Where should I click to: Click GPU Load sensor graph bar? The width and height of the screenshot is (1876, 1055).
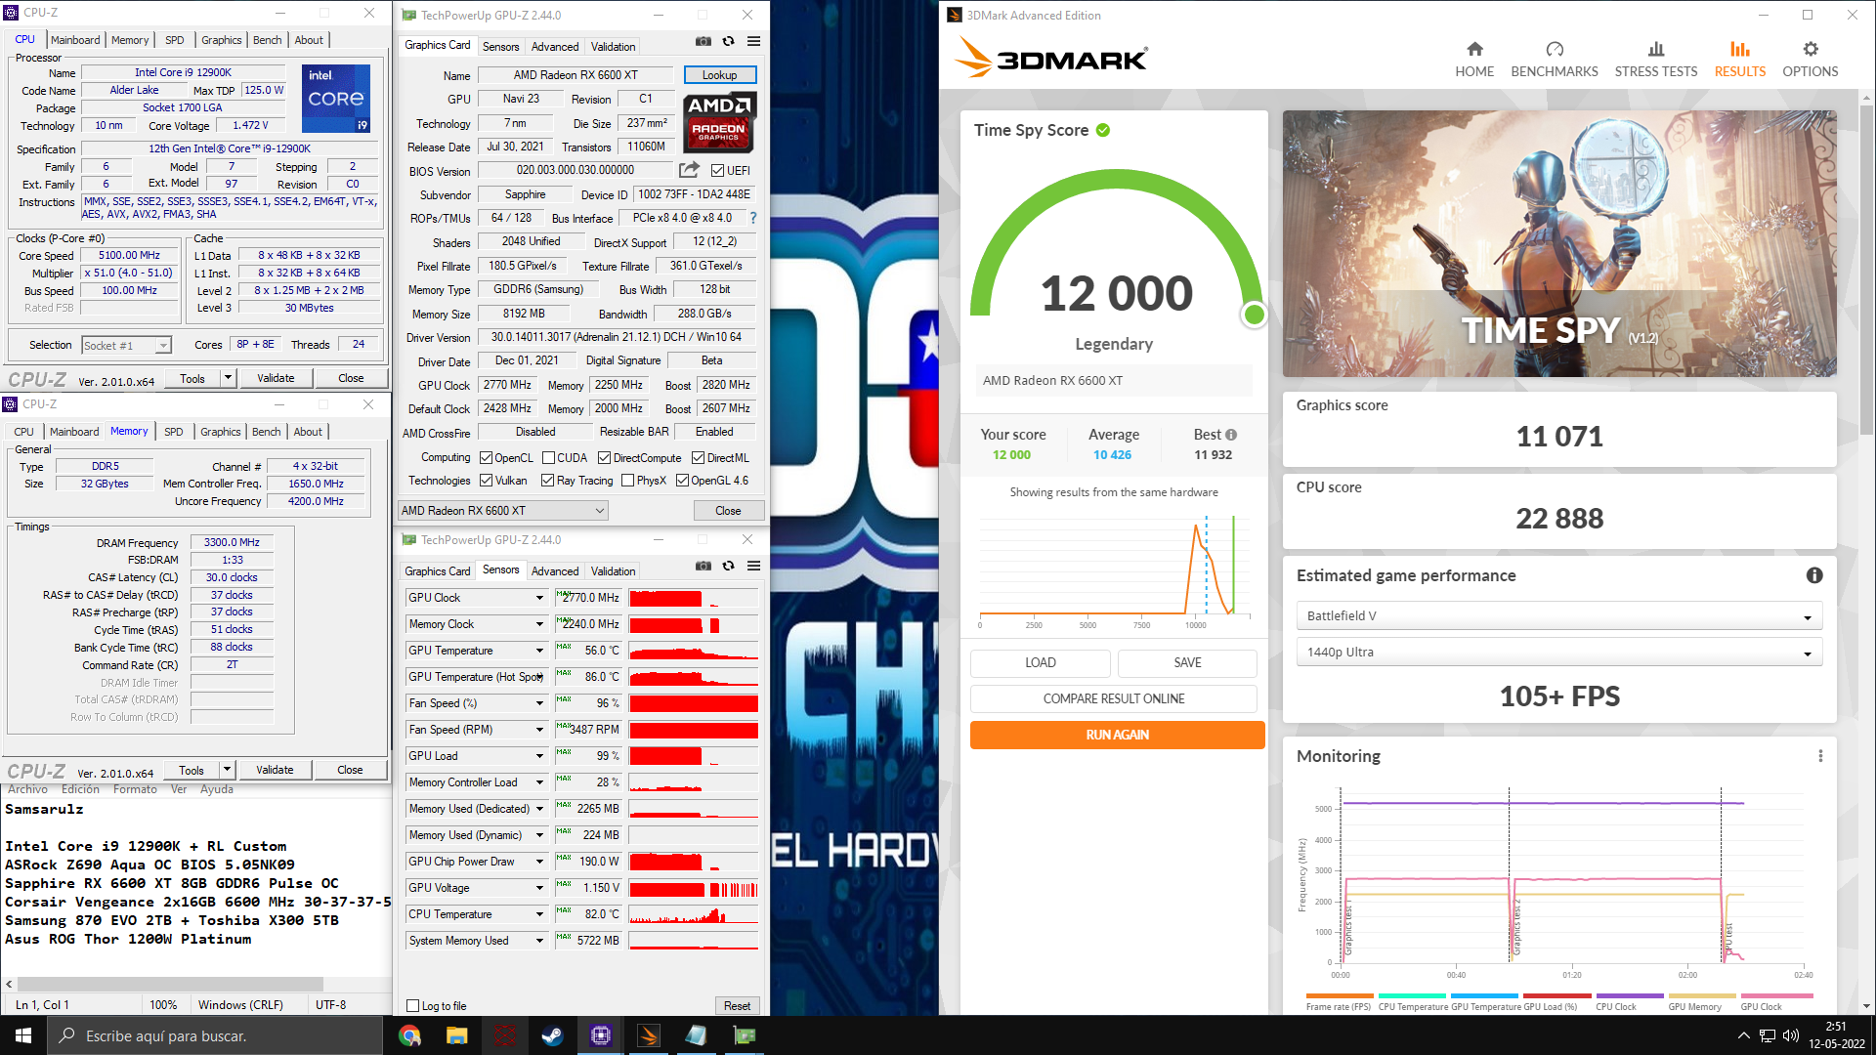[x=694, y=756]
